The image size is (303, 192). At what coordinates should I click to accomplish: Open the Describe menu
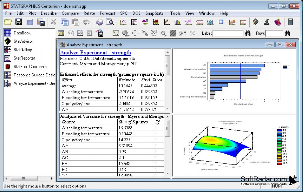[x=49, y=13]
